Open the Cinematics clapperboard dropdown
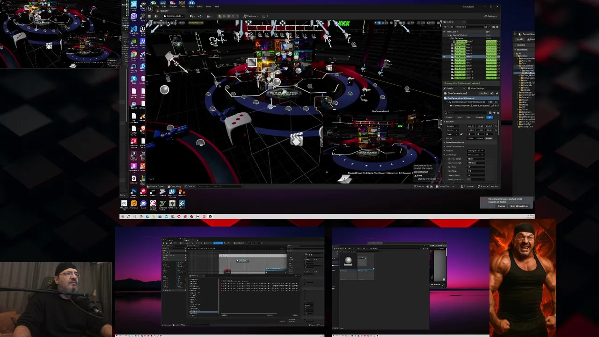This screenshot has height=337, width=599. tap(209, 16)
